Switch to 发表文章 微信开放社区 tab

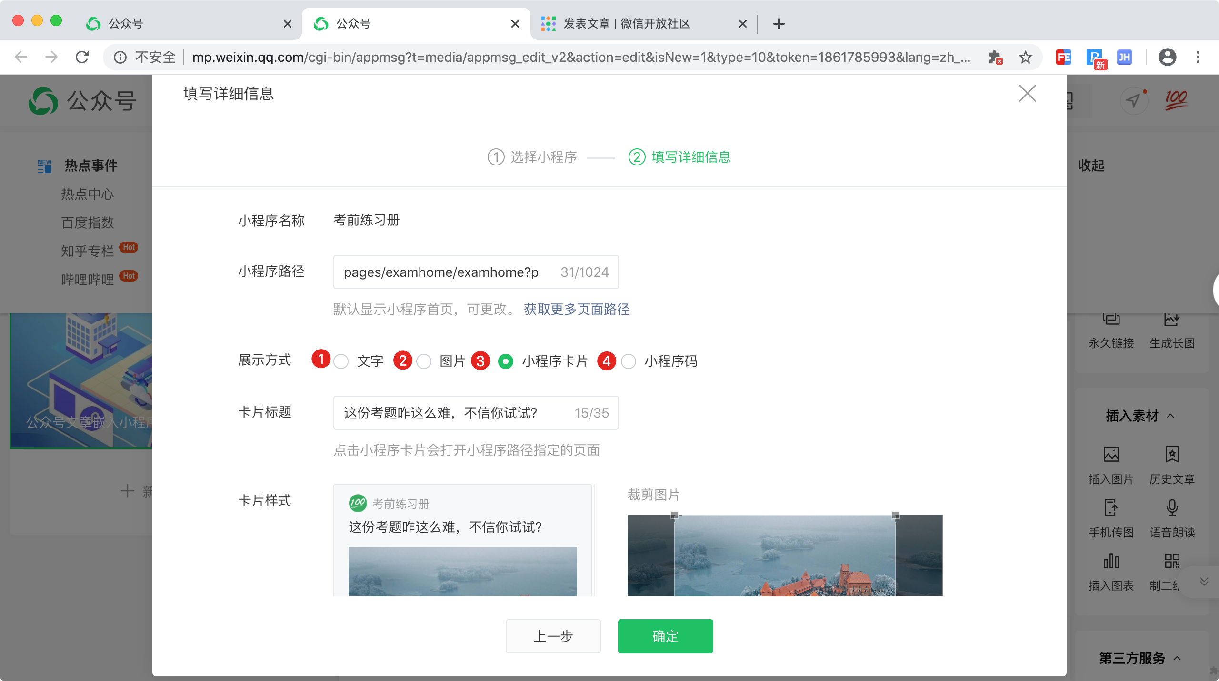tap(627, 24)
